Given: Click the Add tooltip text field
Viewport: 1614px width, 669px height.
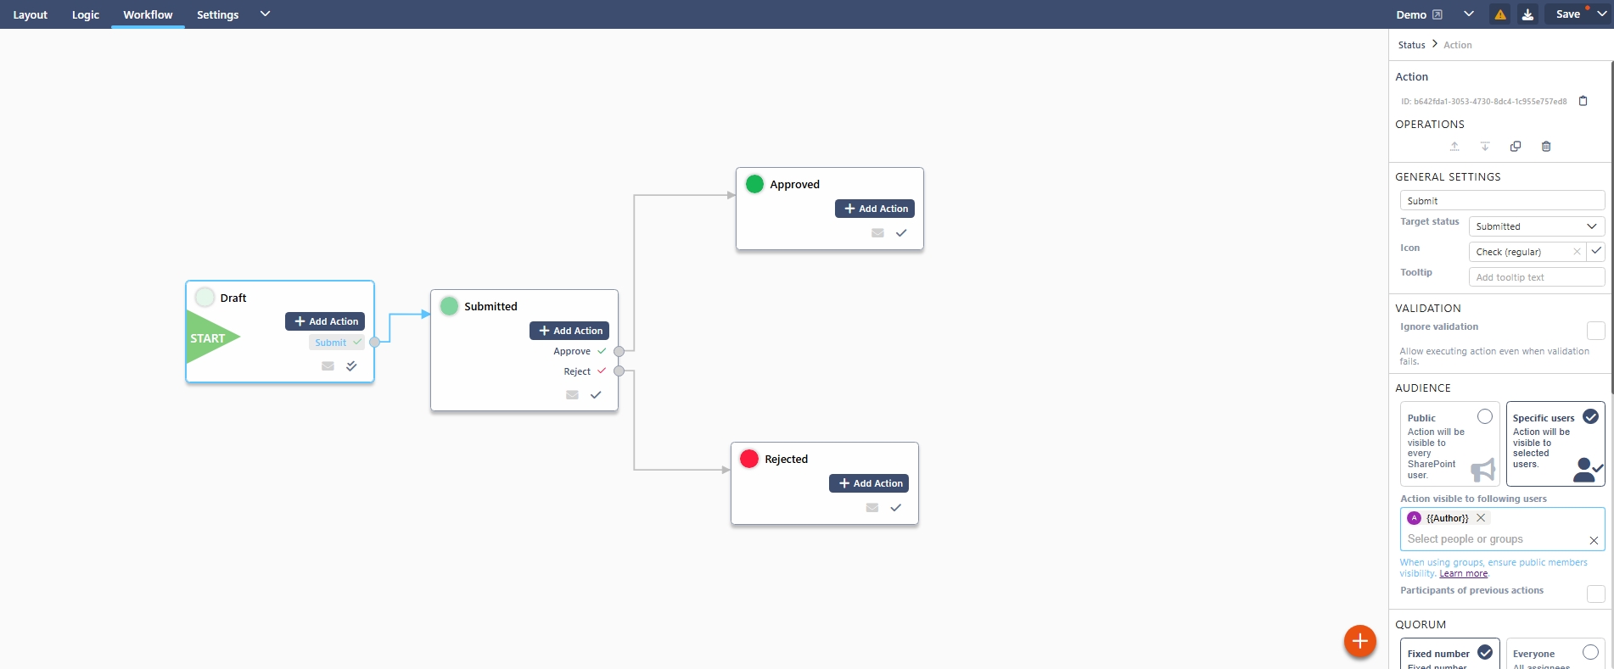Looking at the screenshot, I should tap(1536, 277).
